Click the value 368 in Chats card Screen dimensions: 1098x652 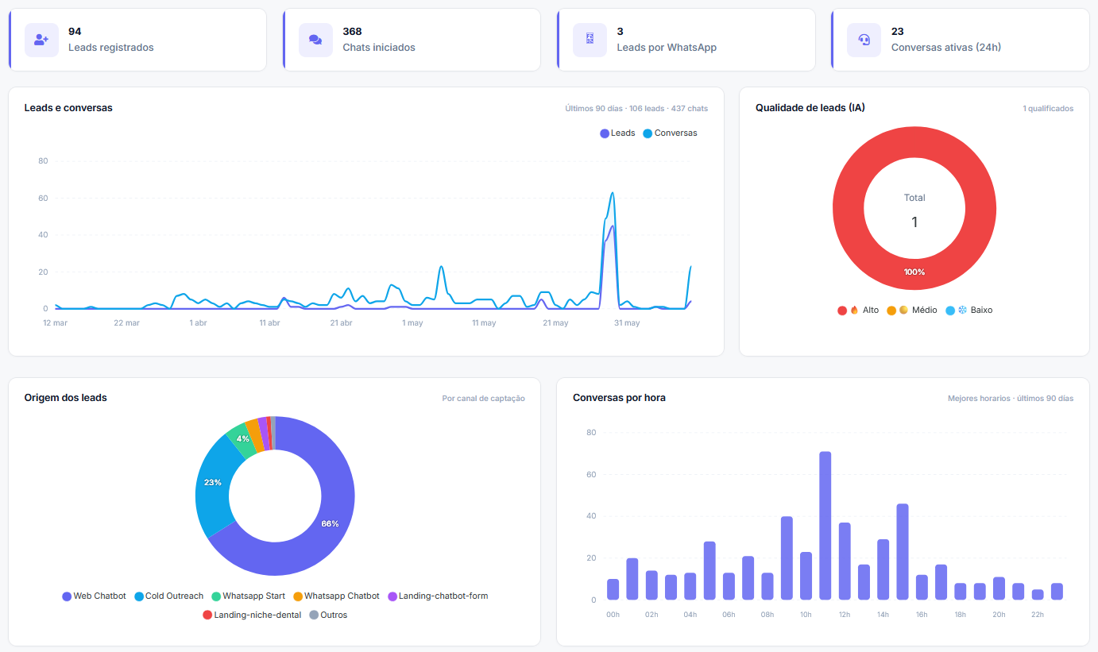[x=352, y=32]
